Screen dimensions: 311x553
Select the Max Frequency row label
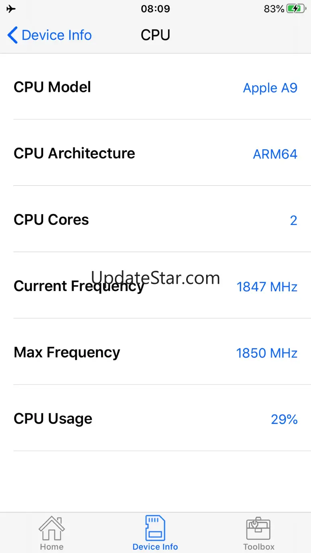67,352
